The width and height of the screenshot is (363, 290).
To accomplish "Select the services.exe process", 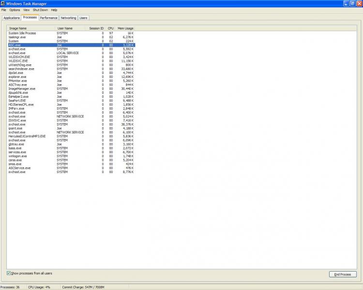I will point(71,152).
